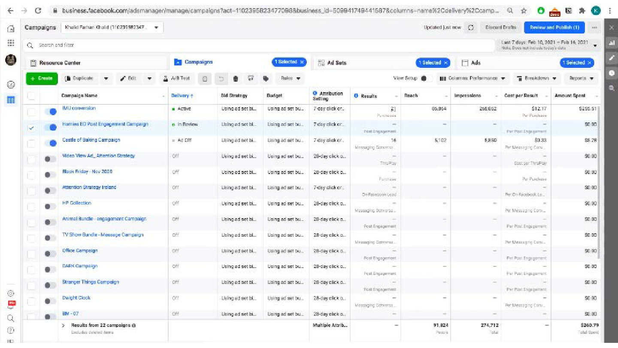The height and width of the screenshot is (348, 618).
Task: Open the charts insights icon on right sidebar
Action: point(611,43)
